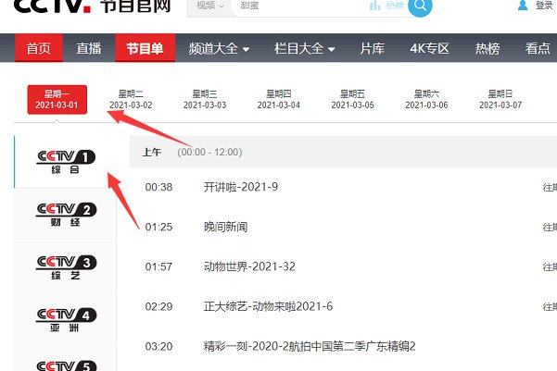Open the 热榜 navigation item
This screenshot has height=371, width=557.
click(487, 48)
